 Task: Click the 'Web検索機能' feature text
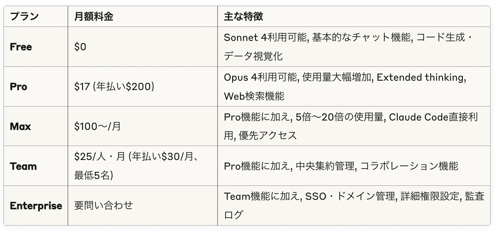pos(254,96)
